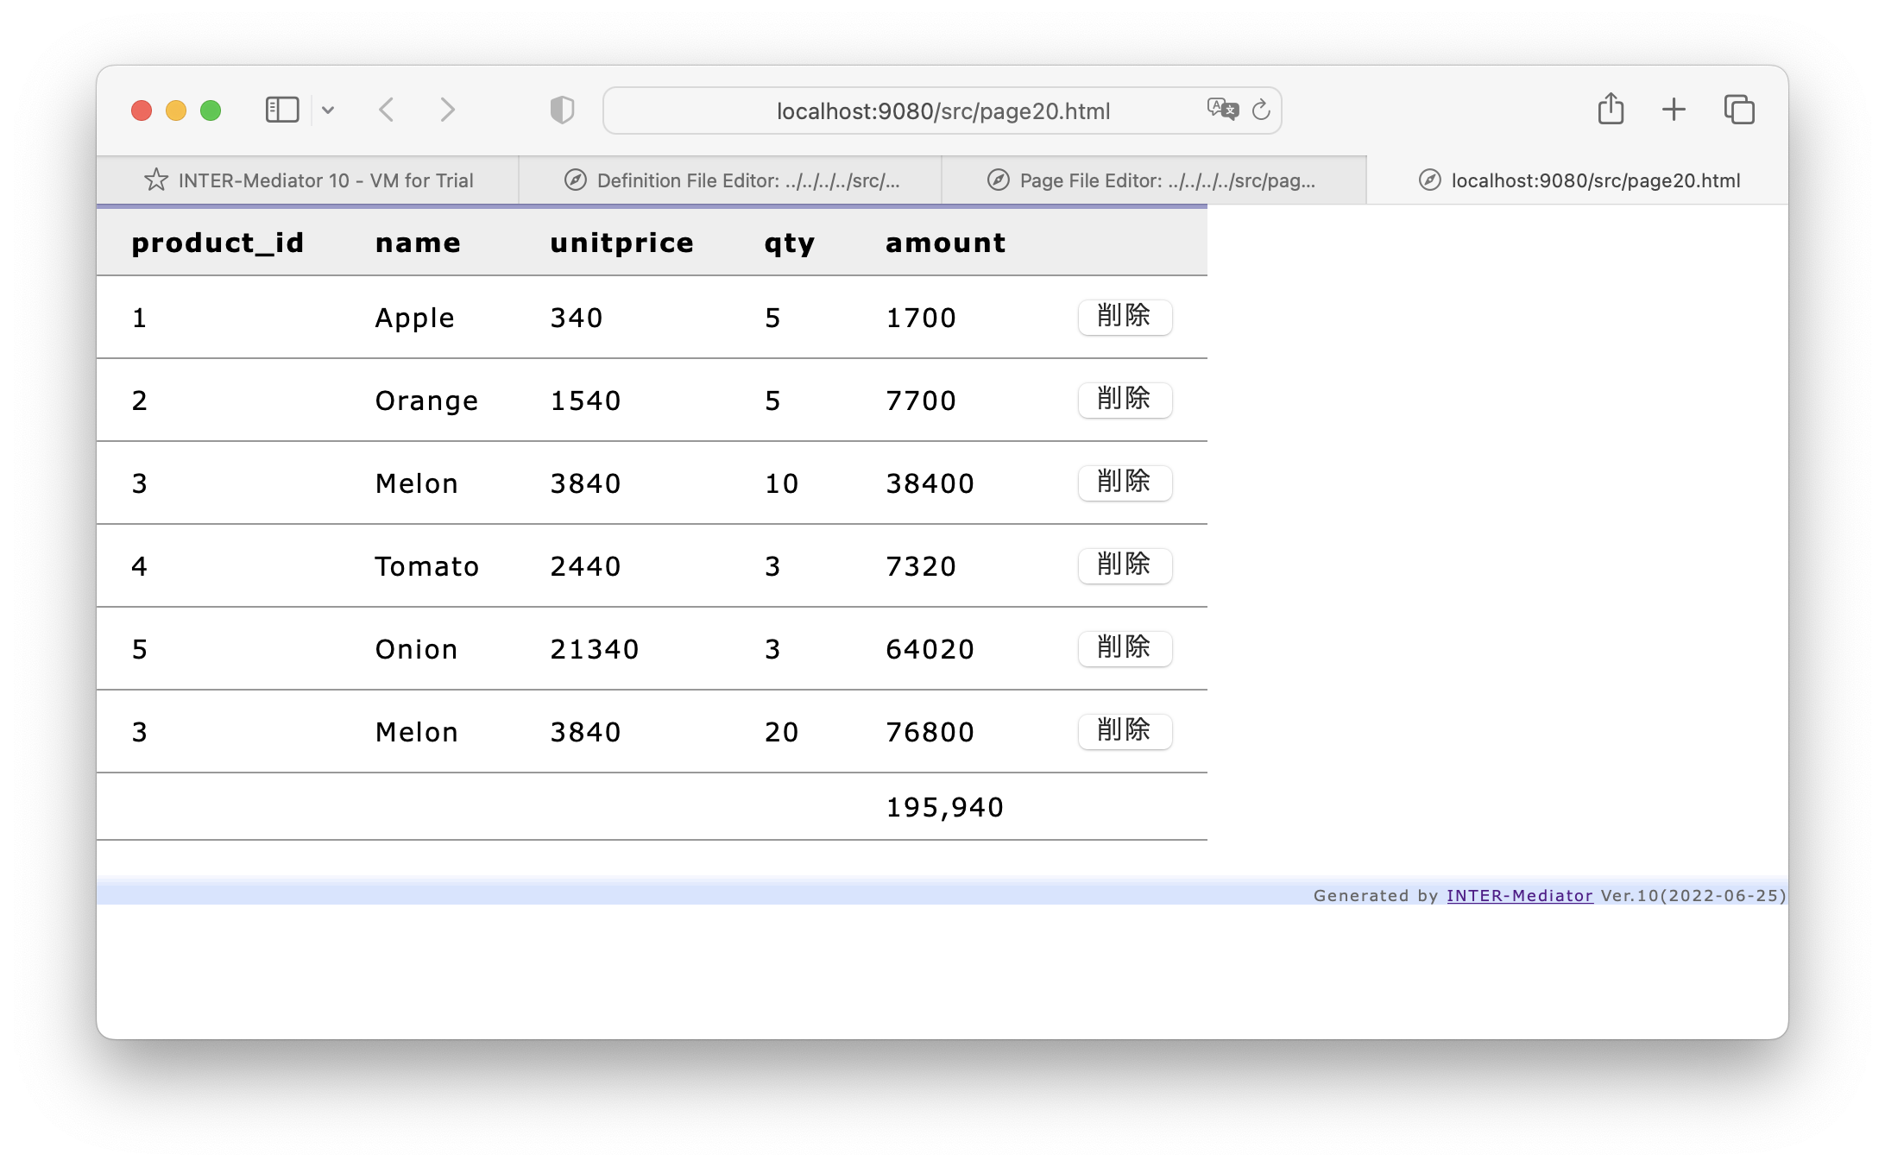Click compass icon on Definition File Editor tab

point(576,180)
